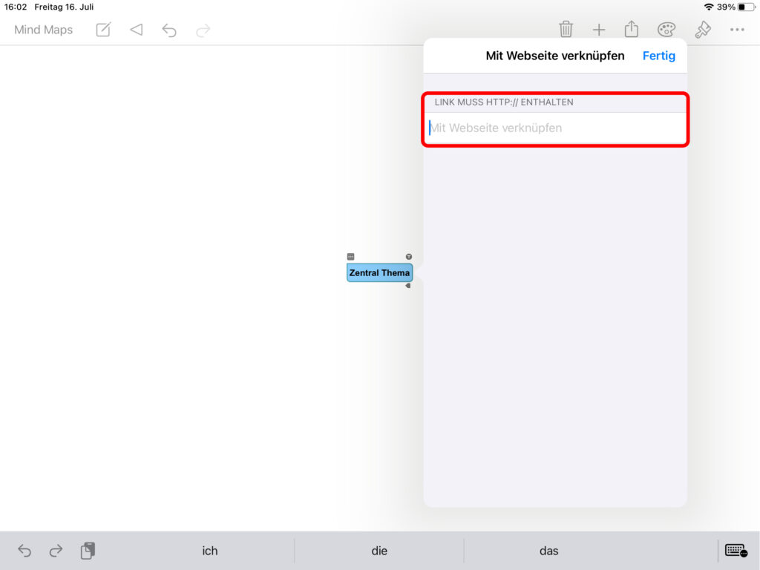The image size is (760, 570).
Task: Tap the keyboard toggle icon
Action: 736,551
